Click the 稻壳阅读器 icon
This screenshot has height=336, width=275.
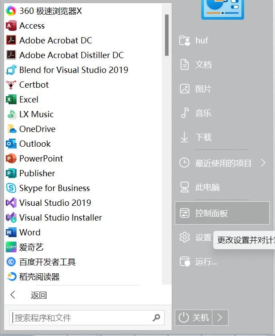click(x=11, y=276)
